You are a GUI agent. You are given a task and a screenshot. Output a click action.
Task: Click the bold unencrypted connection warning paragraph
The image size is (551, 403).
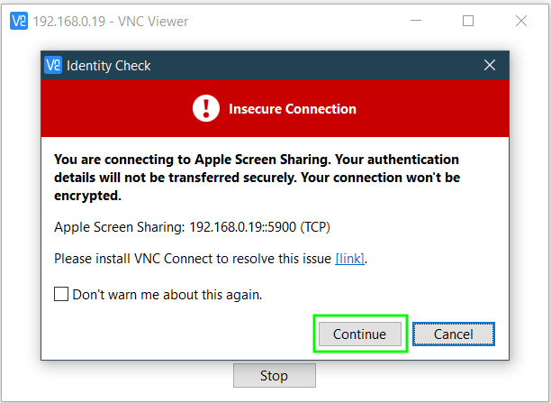click(257, 178)
